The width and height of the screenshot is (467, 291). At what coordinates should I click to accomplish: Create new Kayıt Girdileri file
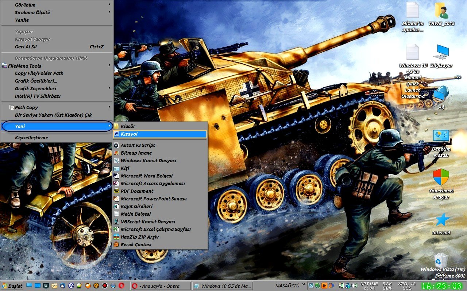160,206
